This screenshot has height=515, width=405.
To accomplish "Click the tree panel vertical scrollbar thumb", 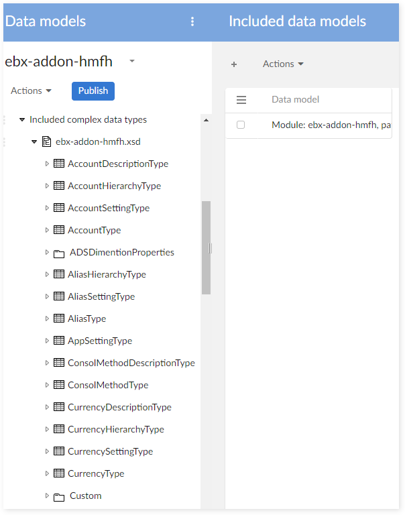I will (x=206, y=248).
